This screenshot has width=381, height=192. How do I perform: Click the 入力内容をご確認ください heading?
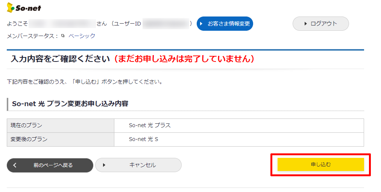(60, 59)
